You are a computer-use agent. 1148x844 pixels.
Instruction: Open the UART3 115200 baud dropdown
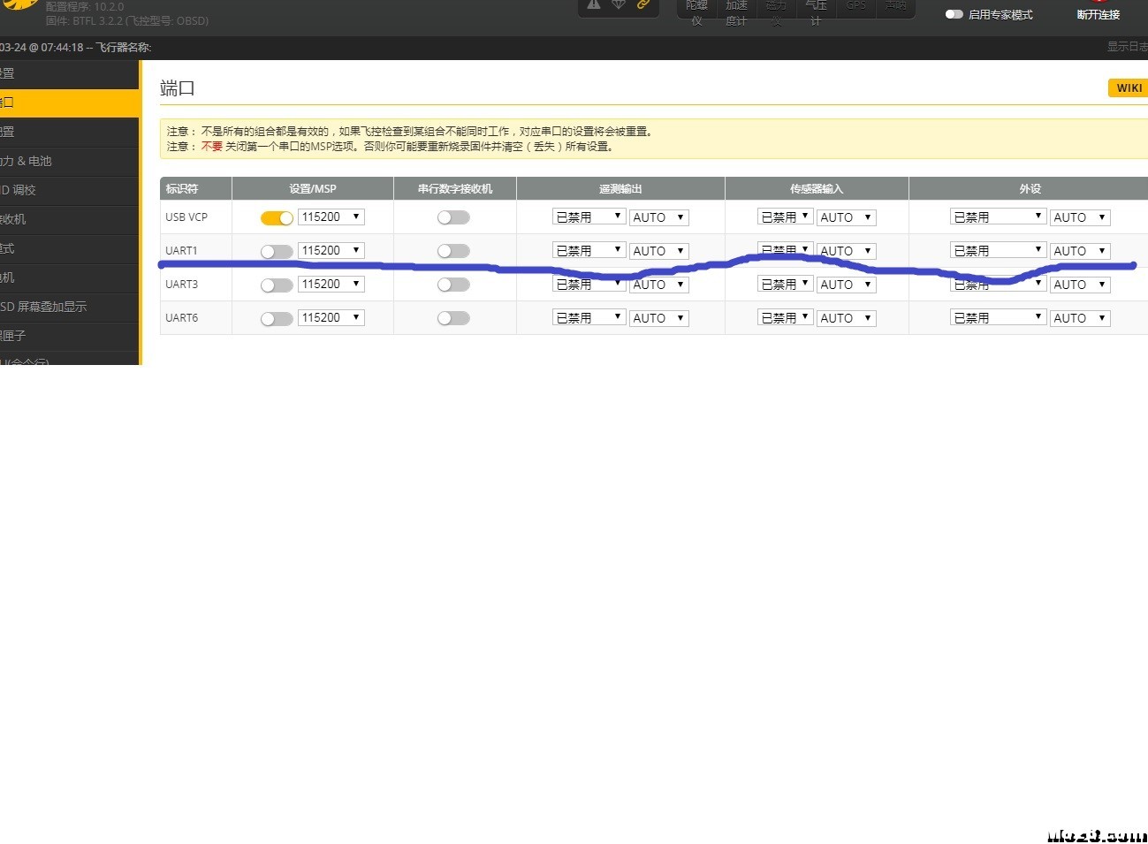[x=331, y=284]
